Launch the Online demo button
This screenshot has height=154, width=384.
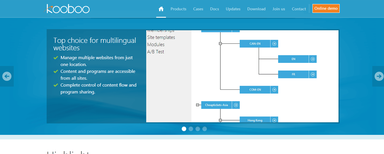(x=326, y=9)
